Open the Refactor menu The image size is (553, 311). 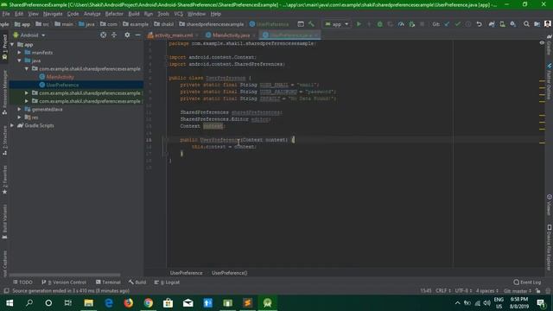tap(114, 14)
